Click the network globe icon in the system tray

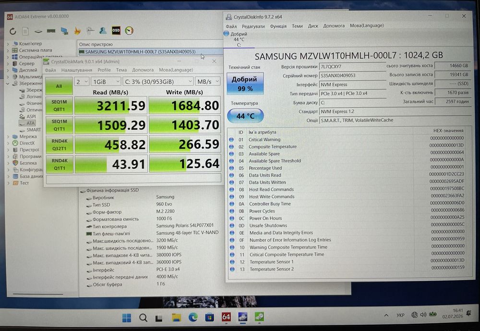[x=415, y=315]
